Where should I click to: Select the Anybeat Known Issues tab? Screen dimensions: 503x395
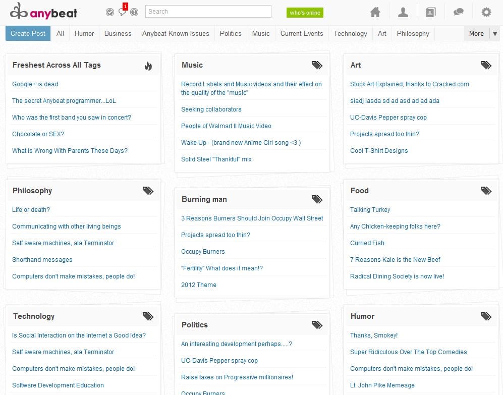tap(176, 34)
